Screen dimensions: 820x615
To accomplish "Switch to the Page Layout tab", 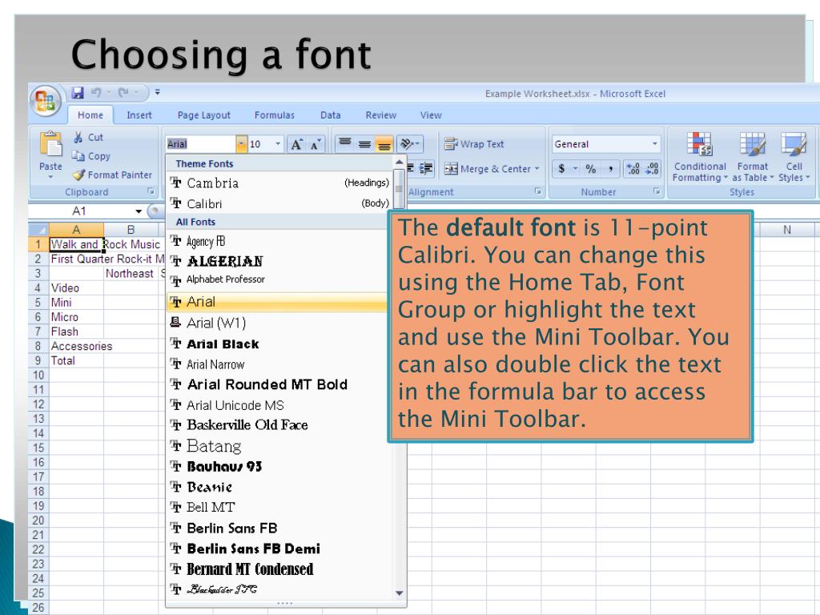I will coord(204,115).
